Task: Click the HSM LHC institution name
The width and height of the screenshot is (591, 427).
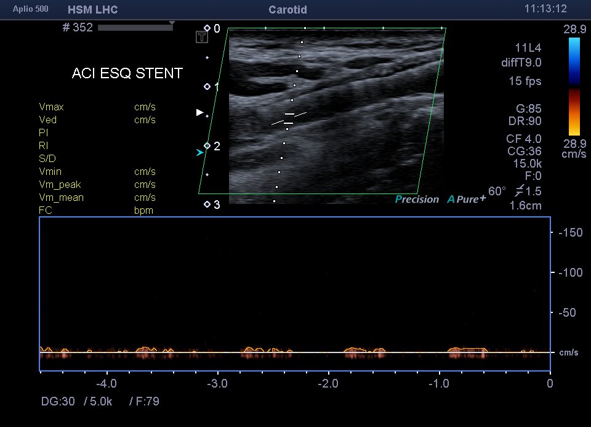Action: 93,10
